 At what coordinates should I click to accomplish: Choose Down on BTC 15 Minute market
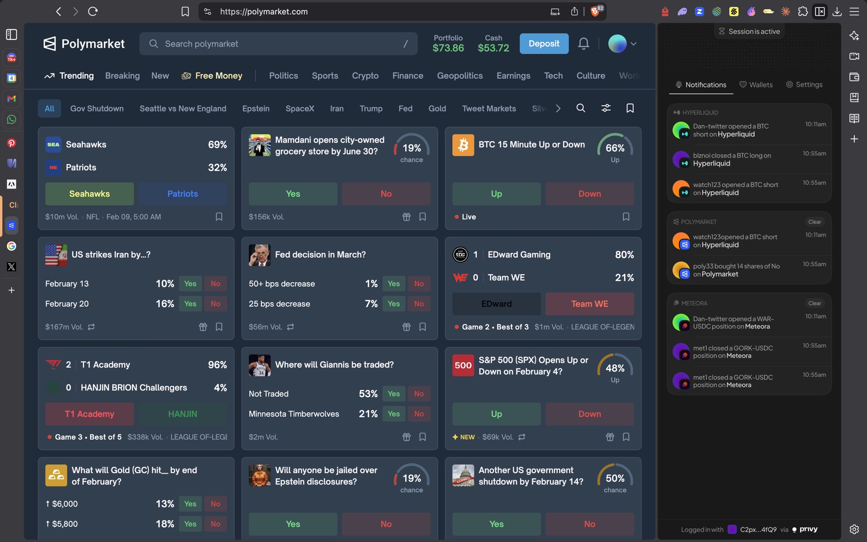click(x=590, y=193)
